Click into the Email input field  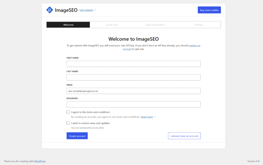point(134,91)
